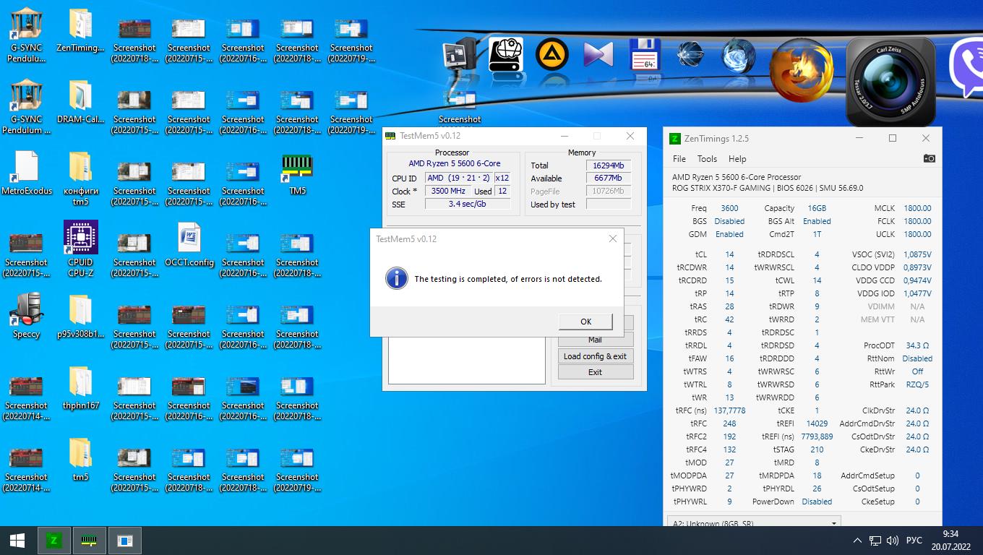Open the floppy disk 64 dock icon
This screenshot has height=555, width=983.
pyautogui.click(x=645, y=56)
